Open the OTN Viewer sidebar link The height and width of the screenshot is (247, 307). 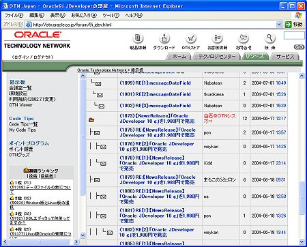[x=20, y=105]
